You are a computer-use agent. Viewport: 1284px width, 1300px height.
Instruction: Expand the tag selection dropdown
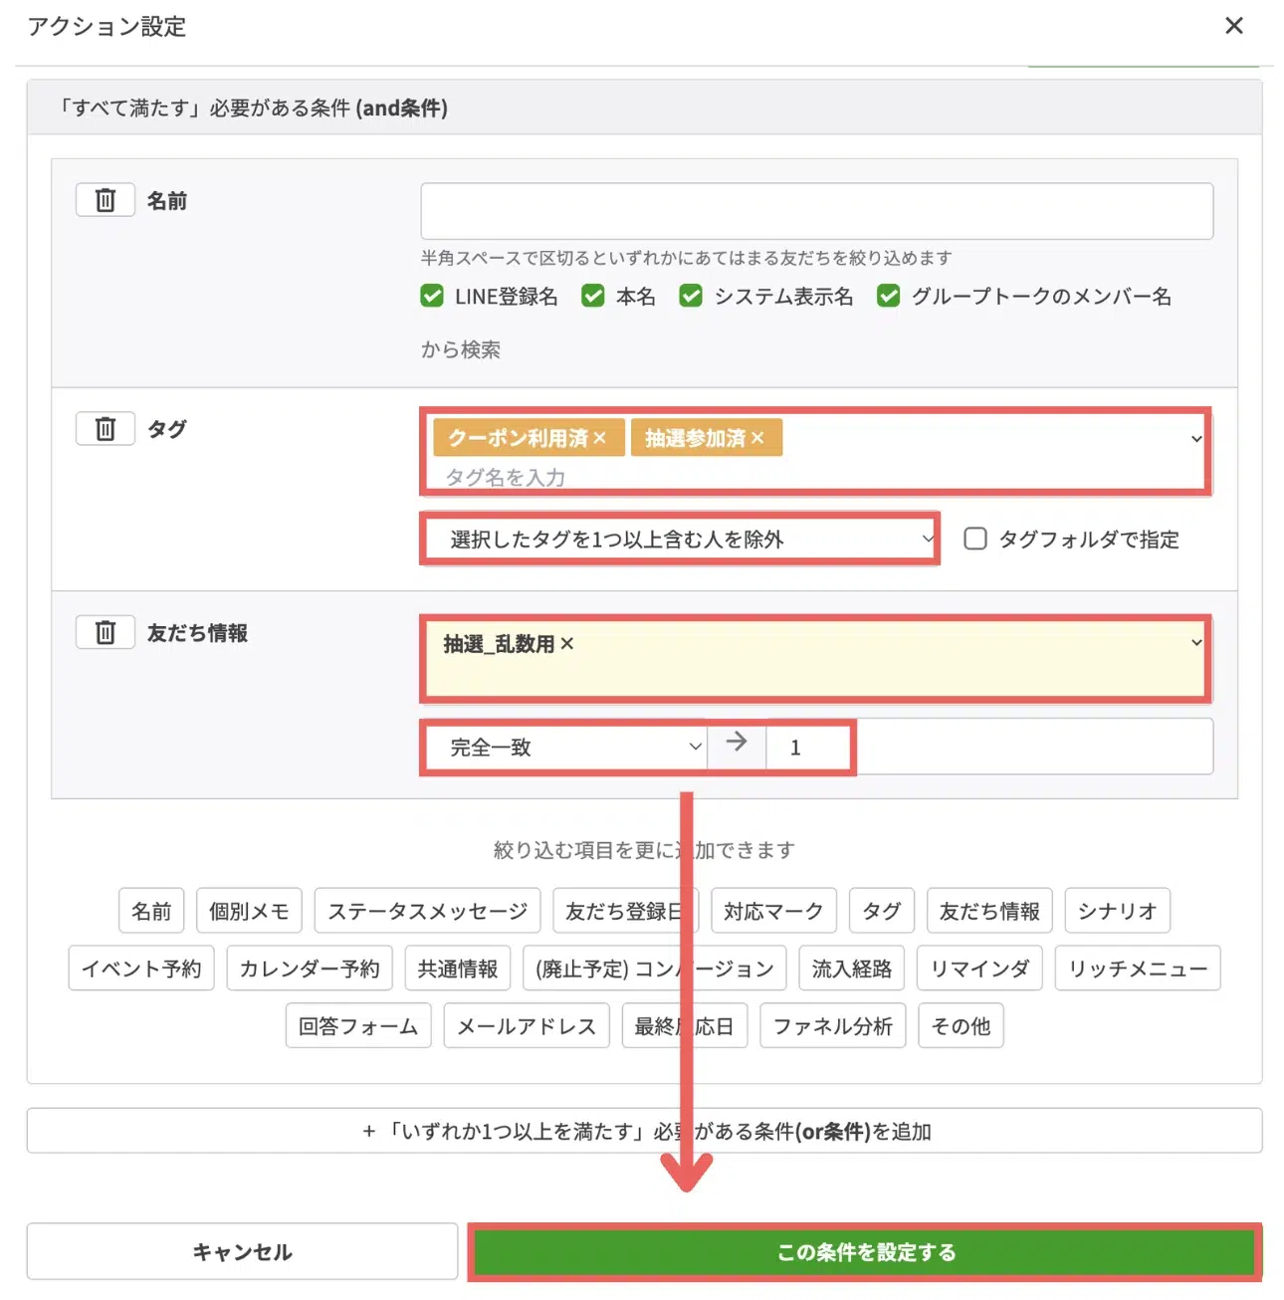[x=1196, y=439]
